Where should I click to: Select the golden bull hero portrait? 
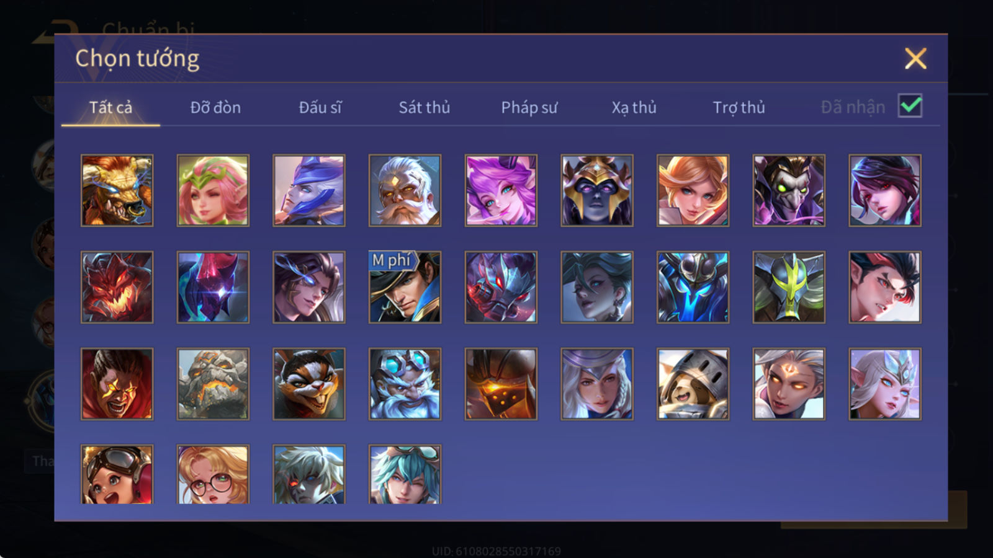pyautogui.click(x=117, y=190)
